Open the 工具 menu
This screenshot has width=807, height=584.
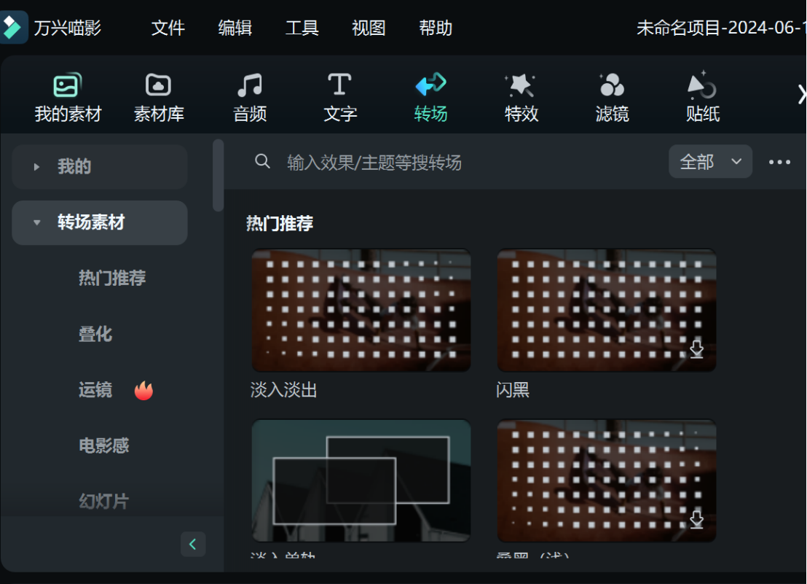click(x=302, y=28)
